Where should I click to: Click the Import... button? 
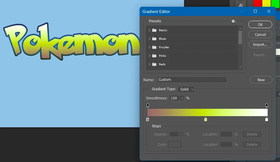click(x=260, y=45)
